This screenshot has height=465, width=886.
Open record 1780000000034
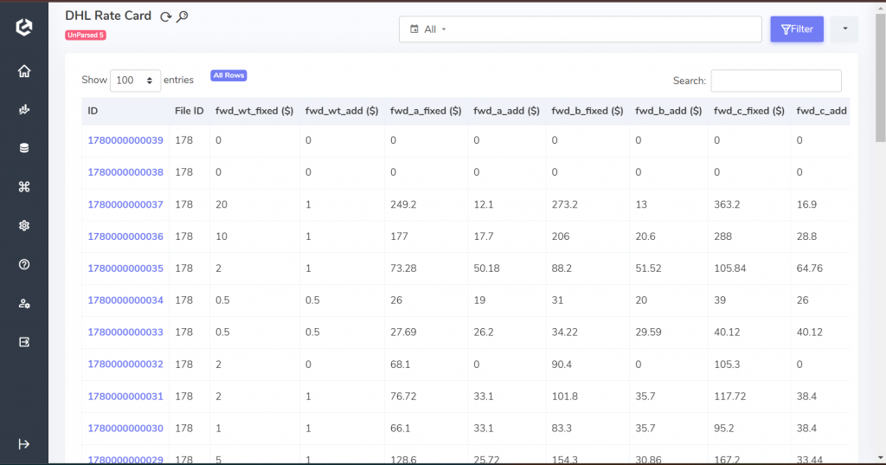(x=125, y=300)
